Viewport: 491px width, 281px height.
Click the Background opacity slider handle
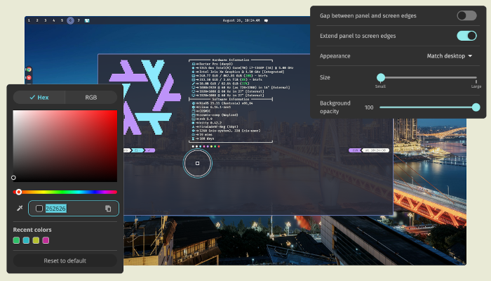coord(476,107)
